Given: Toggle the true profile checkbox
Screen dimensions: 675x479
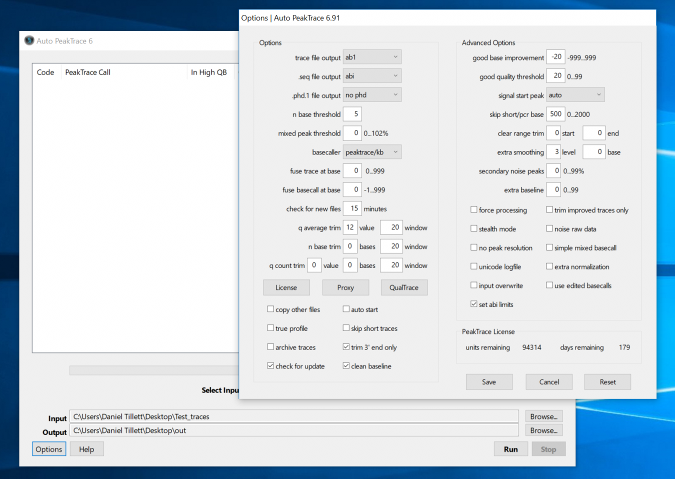Looking at the screenshot, I should point(270,328).
